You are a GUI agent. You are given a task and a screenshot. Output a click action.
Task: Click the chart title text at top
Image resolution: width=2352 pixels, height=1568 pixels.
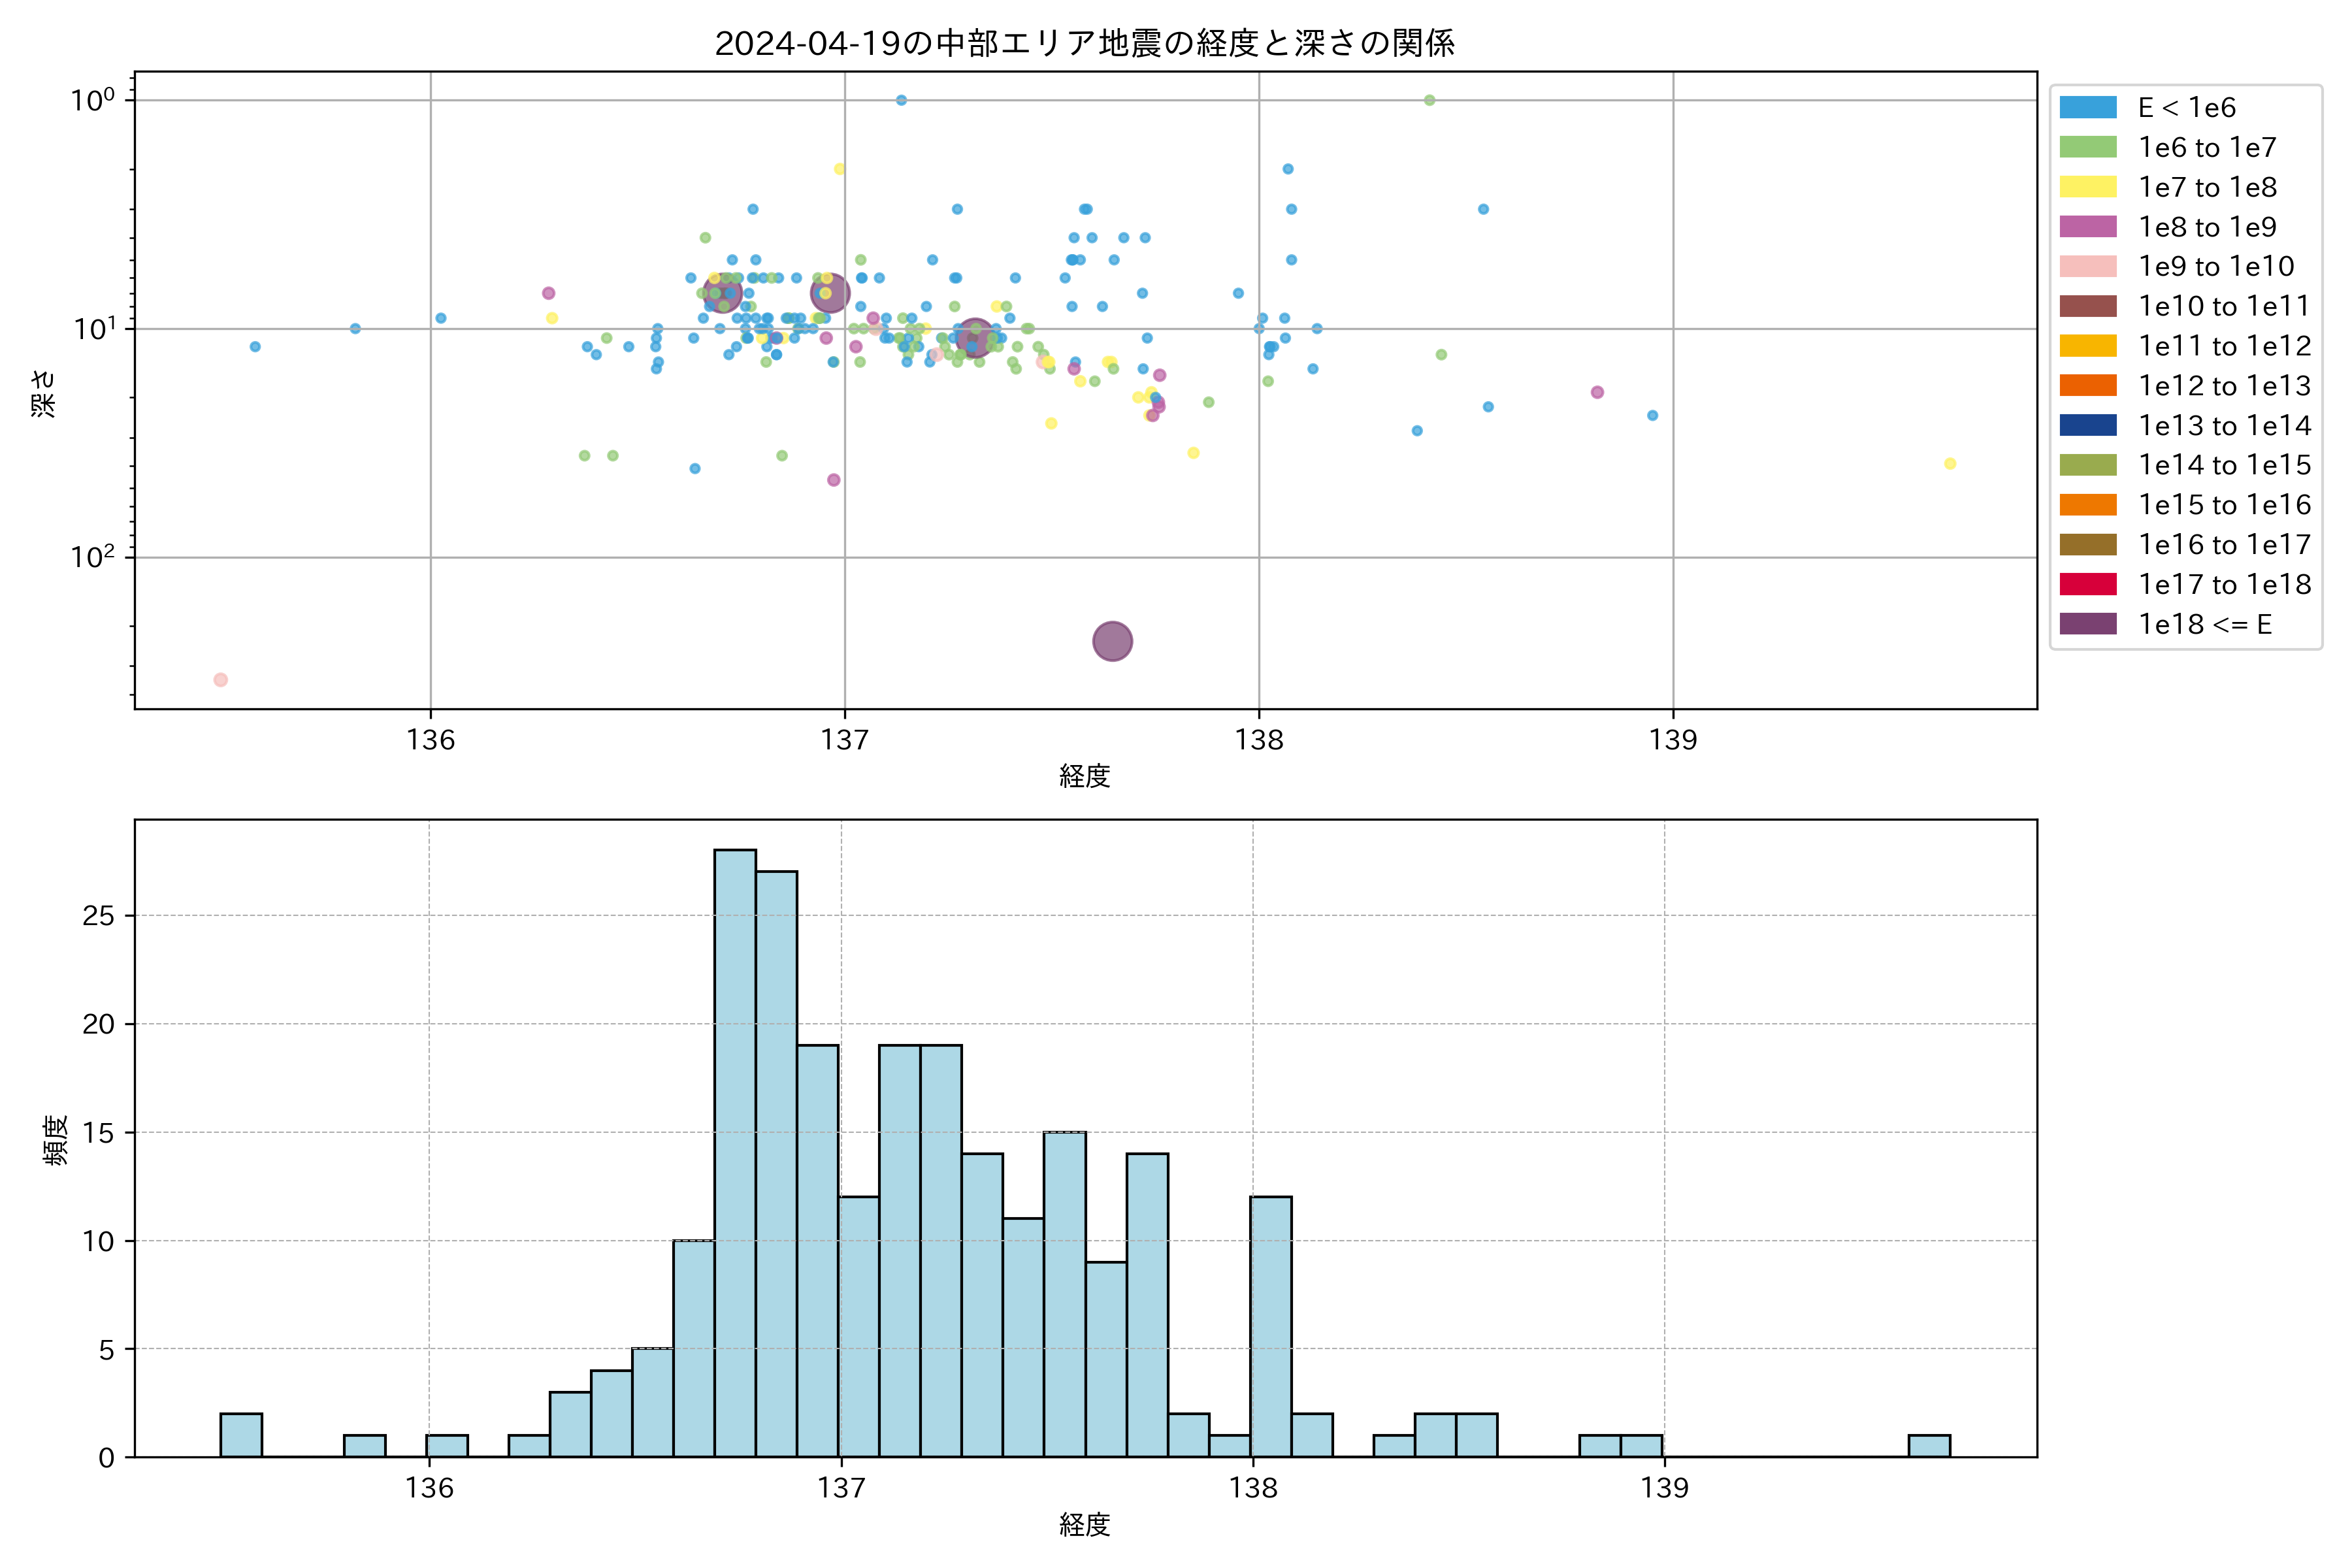click(x=1084, y=43)
